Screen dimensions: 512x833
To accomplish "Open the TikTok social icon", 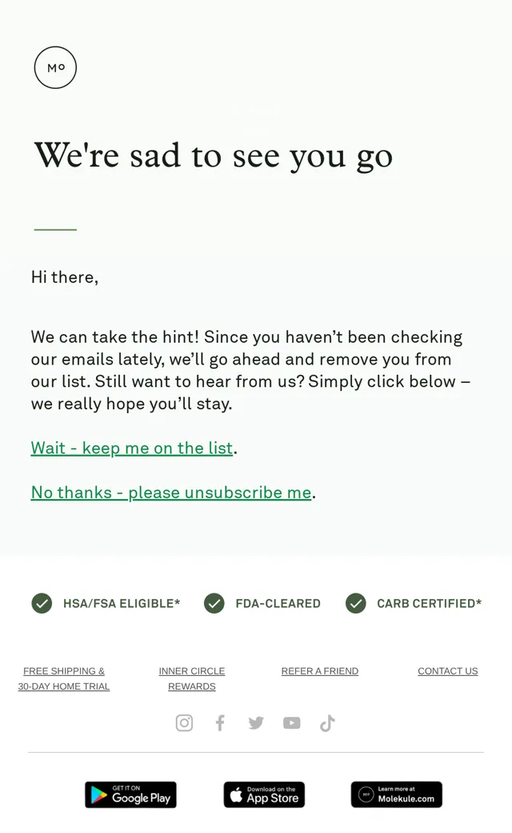I will pos(327,723).
